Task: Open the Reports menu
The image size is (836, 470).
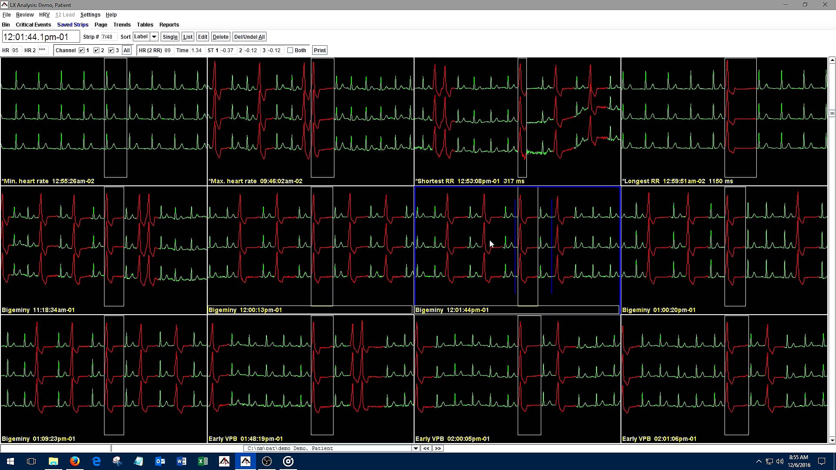Action: click(x=169, y=25)
